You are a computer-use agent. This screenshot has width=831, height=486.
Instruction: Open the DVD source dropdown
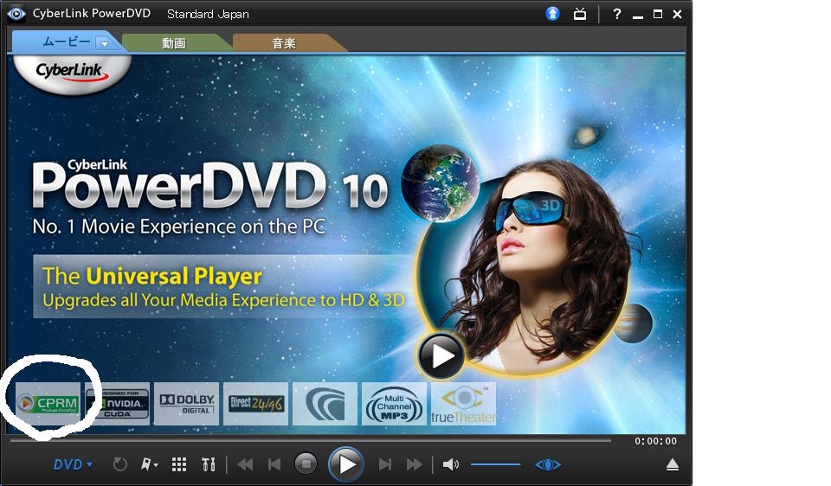tap(73, 465)
